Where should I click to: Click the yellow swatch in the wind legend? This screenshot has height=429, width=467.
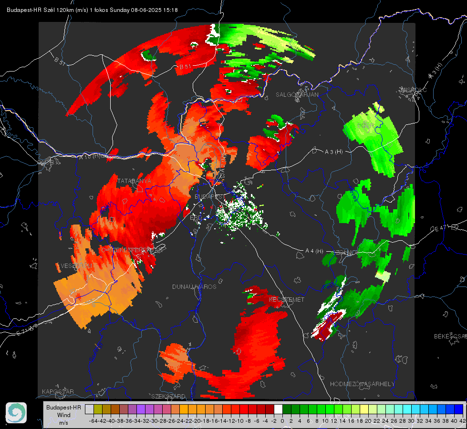click(364, 409)
